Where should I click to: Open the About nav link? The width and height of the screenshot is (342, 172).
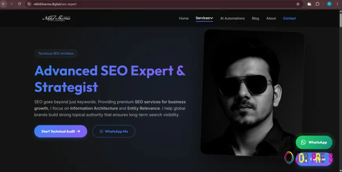click(271, 18)
